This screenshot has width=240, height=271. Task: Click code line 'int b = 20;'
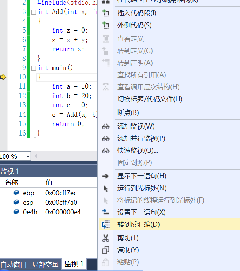point(72,96)
